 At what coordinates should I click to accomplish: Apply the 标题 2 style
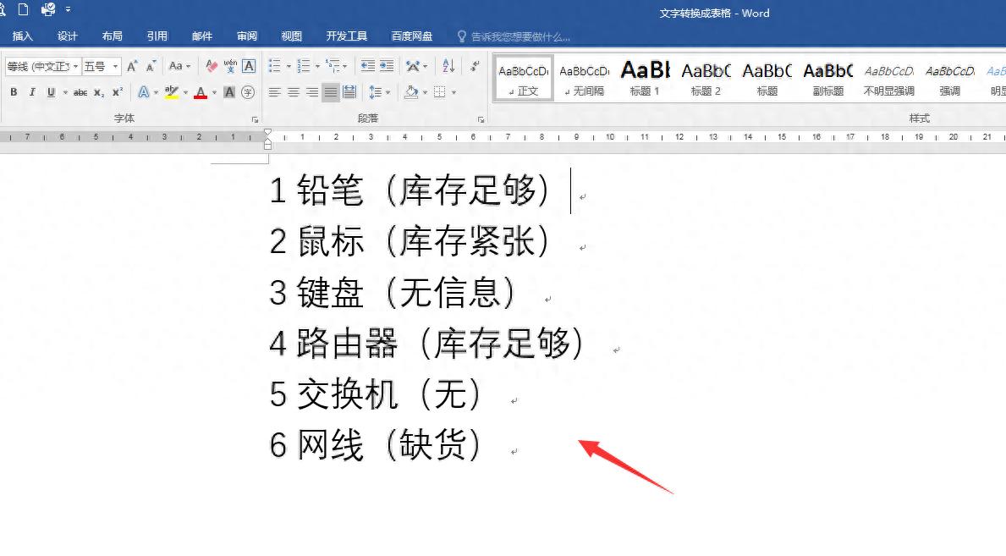[x=706, y=79]
